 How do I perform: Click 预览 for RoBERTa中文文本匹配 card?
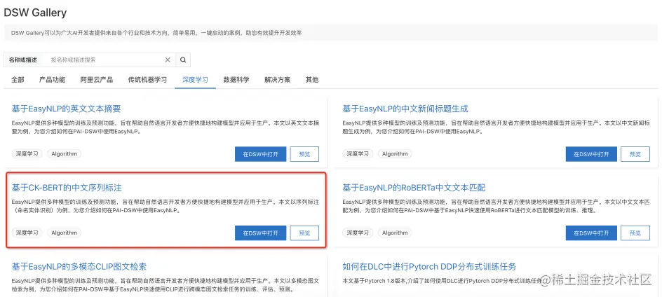(635, 233)
